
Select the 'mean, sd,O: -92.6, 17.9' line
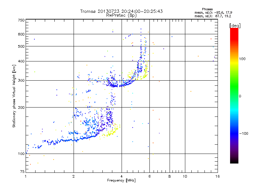point(213,12)
